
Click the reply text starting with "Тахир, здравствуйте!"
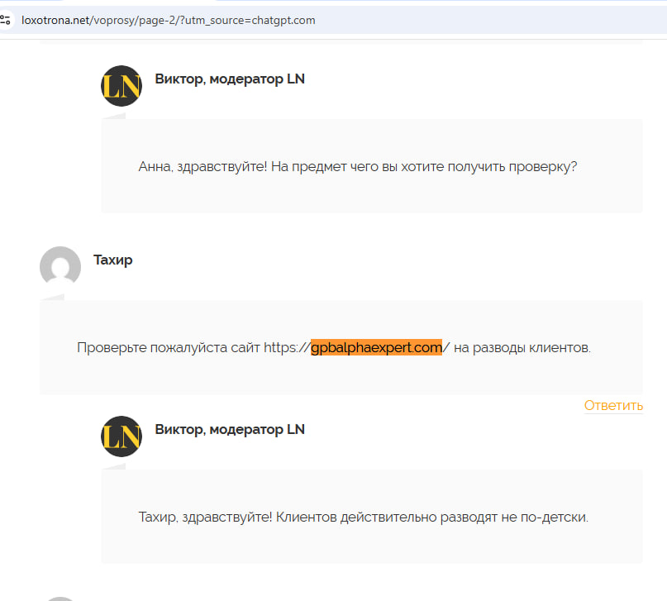click(363, 518)
